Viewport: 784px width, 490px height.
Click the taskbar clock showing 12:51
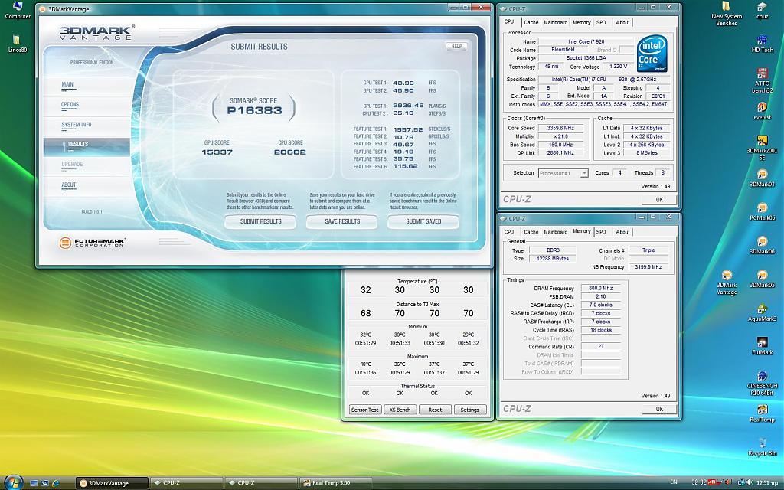(x=766, y=483)
